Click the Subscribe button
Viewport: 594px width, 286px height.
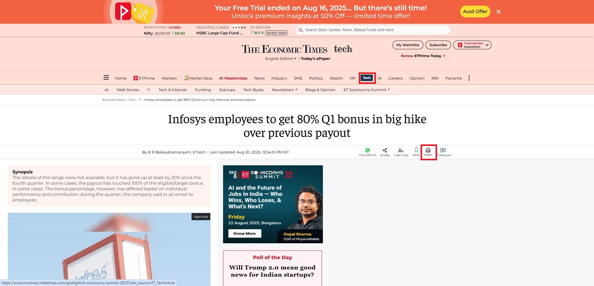click(438, 45)
